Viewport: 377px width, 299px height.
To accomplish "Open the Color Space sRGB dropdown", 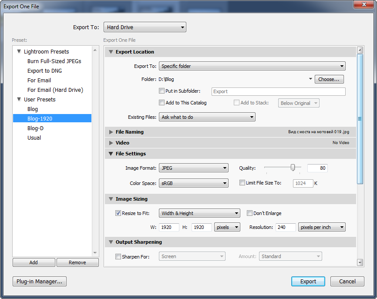I will click(x=194, y=183).
